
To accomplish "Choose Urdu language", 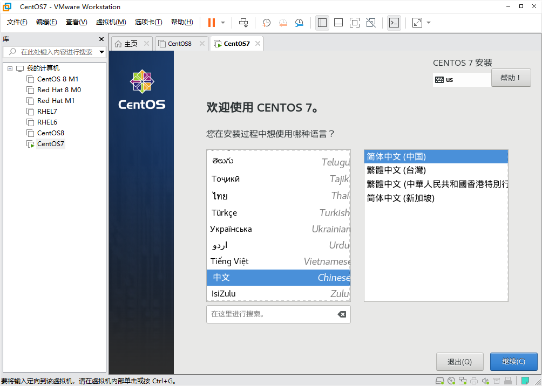I will coord(278,245).
